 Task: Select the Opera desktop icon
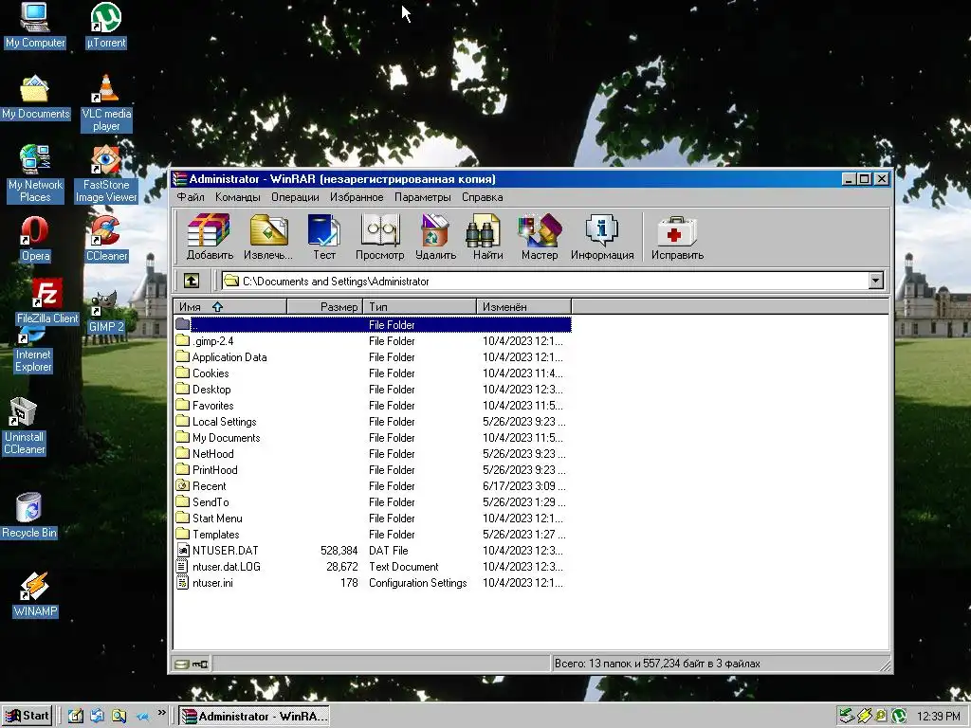point(35,240)
